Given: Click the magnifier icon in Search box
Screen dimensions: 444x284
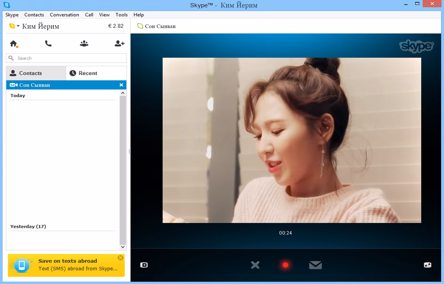Looking at the screenshot, I should [11, 58].
